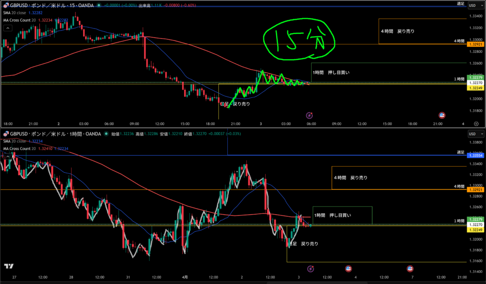Click the rightmost US flag event icon on the bottom chart
The width and height of the screenshot is (486, 284).
pyautogui.click(x=410, y=268)
